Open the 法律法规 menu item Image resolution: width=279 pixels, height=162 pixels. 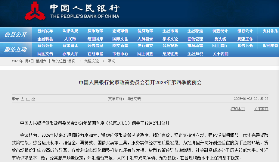[70, 31]
